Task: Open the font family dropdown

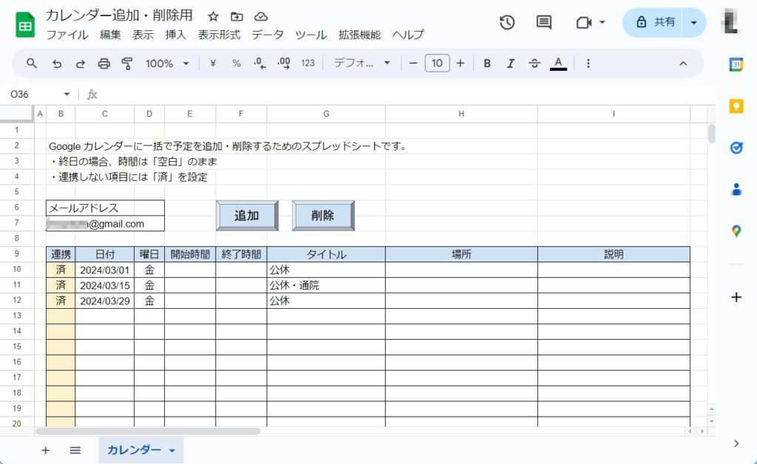Action: [361, 64]
